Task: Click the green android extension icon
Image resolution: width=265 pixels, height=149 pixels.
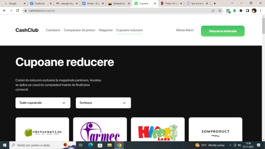Action: 235,11
